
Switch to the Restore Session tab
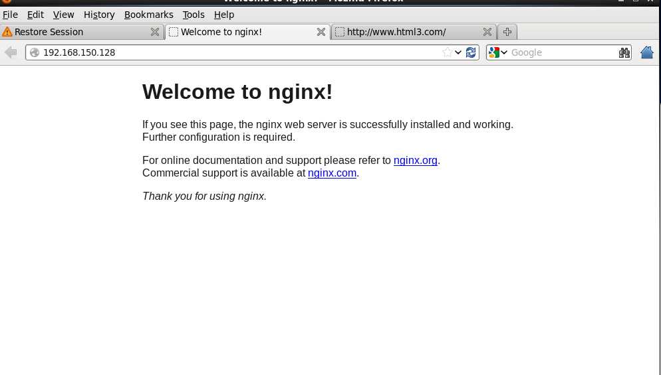(x=82, y=32)
